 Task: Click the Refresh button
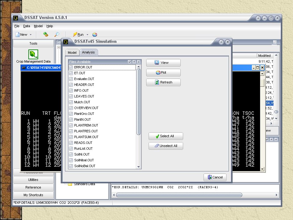point(163,82)
